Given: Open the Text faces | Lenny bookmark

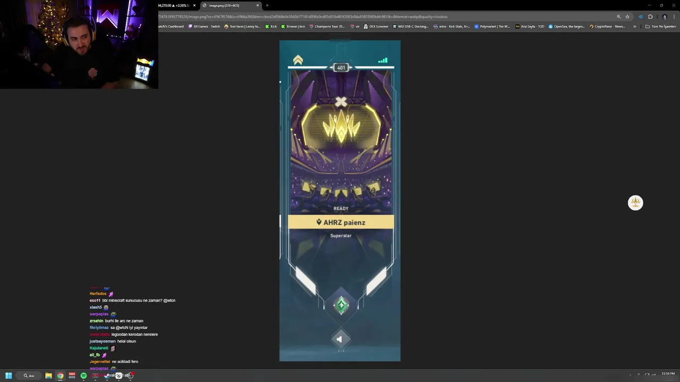Looking at the screenshot, I should coord(243,27).
